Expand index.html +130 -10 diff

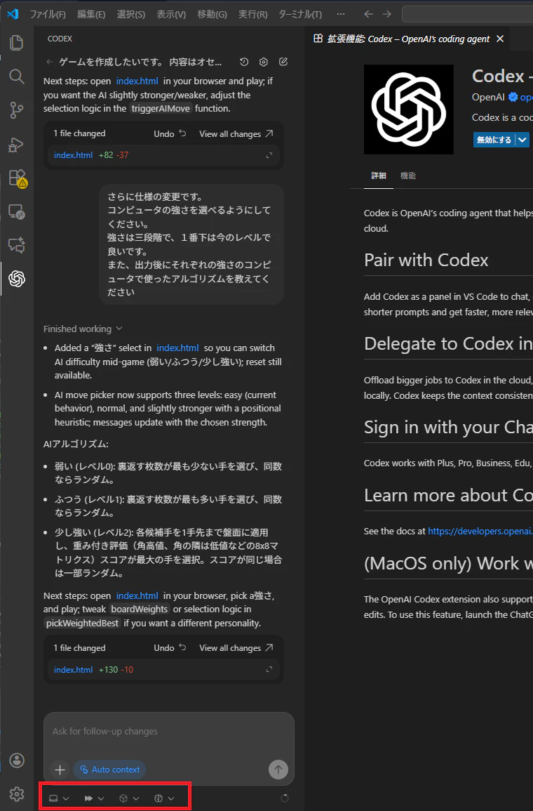click(269, 669)
